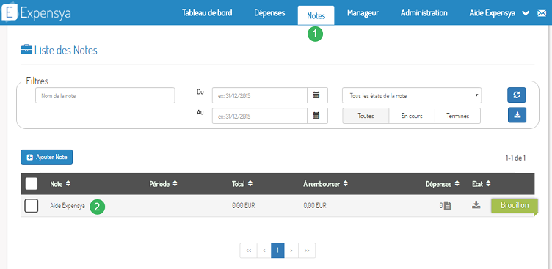Click the Brouillon status label
The width and height of the screenshot is (552, 269).
[x=515, y=205]
